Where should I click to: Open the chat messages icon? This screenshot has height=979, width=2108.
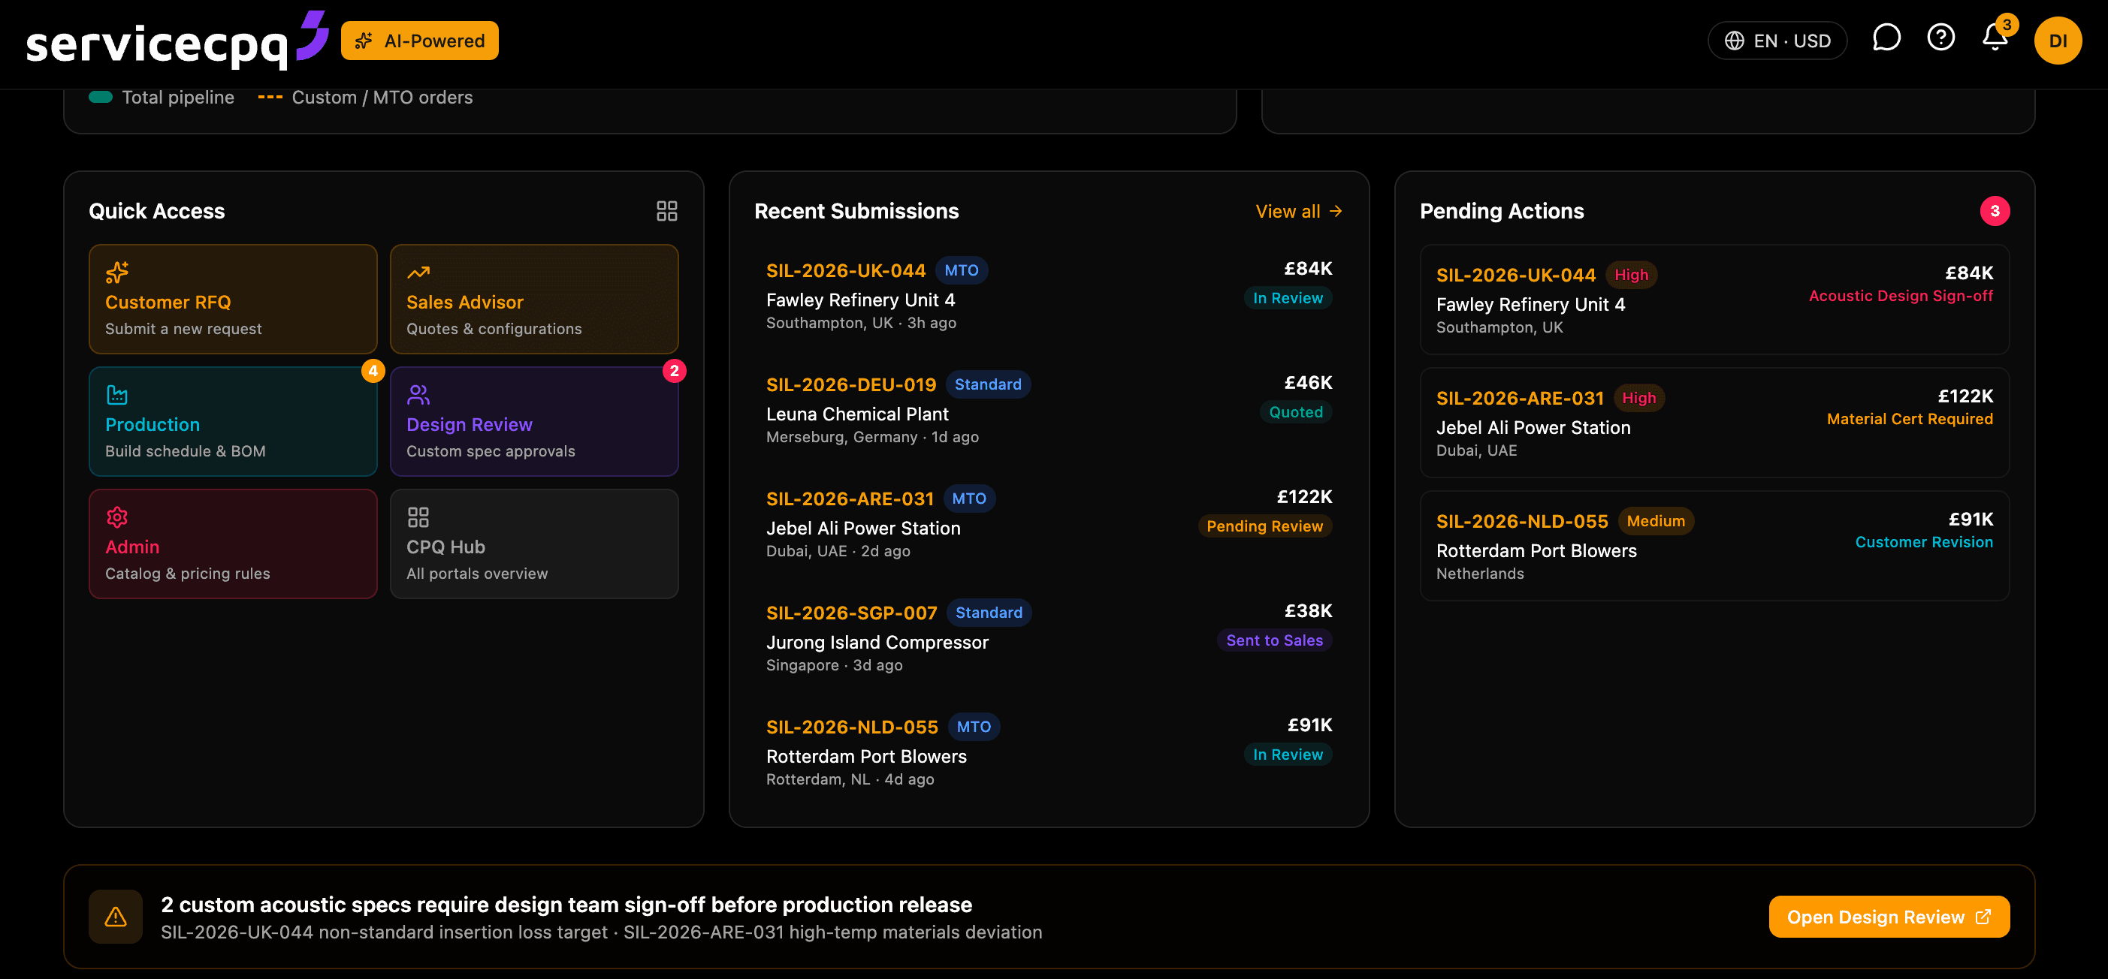(1886, 38)
